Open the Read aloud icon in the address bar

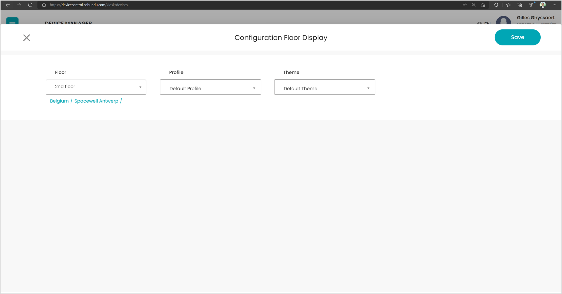coord(465,5)
